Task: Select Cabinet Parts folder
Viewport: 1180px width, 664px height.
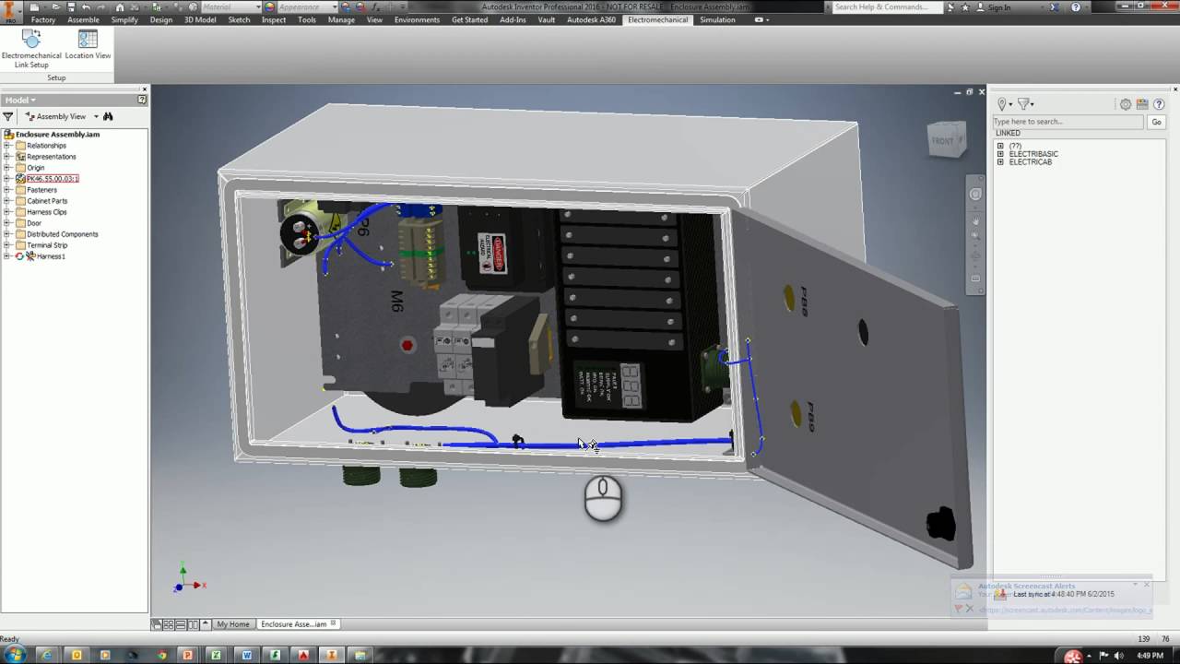Action: pyautogui.click(x=46, y=201)
